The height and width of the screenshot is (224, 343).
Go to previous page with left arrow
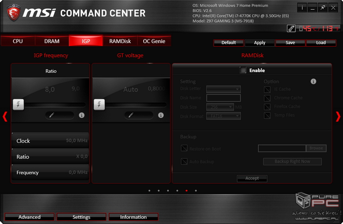[x=5, y=116]
